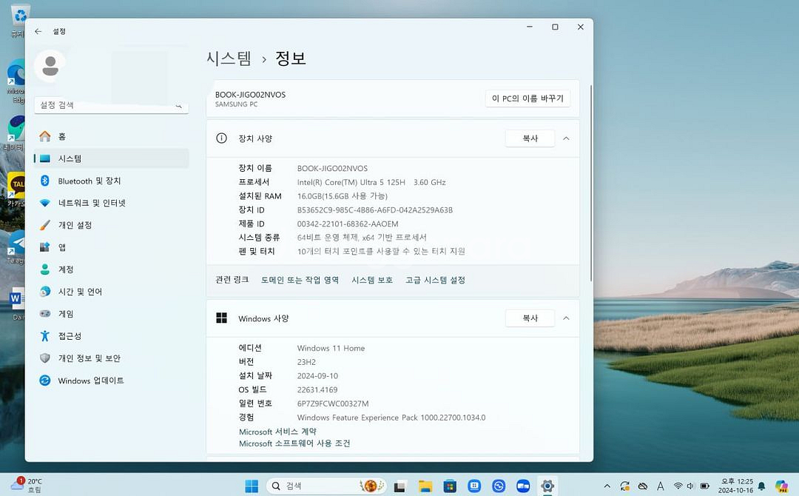Click the OS 빌드 value 22631.4169
799x496 pixels.
coord(317,390)
